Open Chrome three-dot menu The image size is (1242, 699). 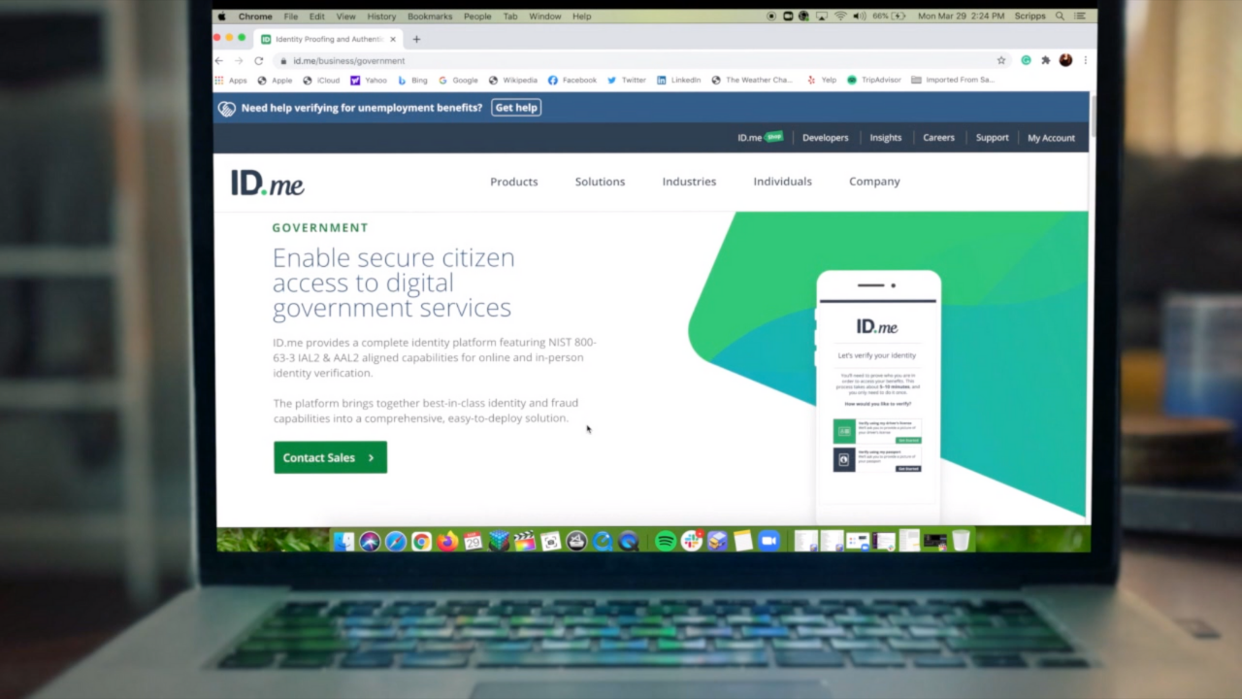[1085, 60]
